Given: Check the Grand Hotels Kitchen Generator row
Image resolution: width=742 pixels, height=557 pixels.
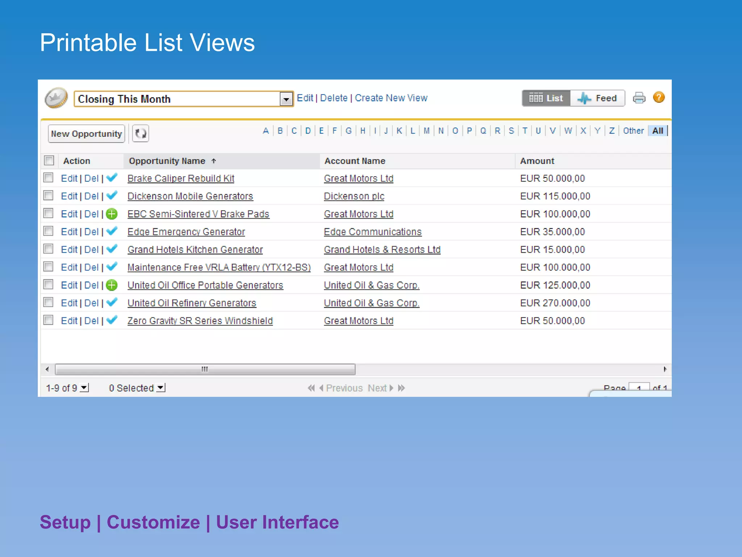Looking at the screenshot, I should pyautogui.click(x=48, y=249).
